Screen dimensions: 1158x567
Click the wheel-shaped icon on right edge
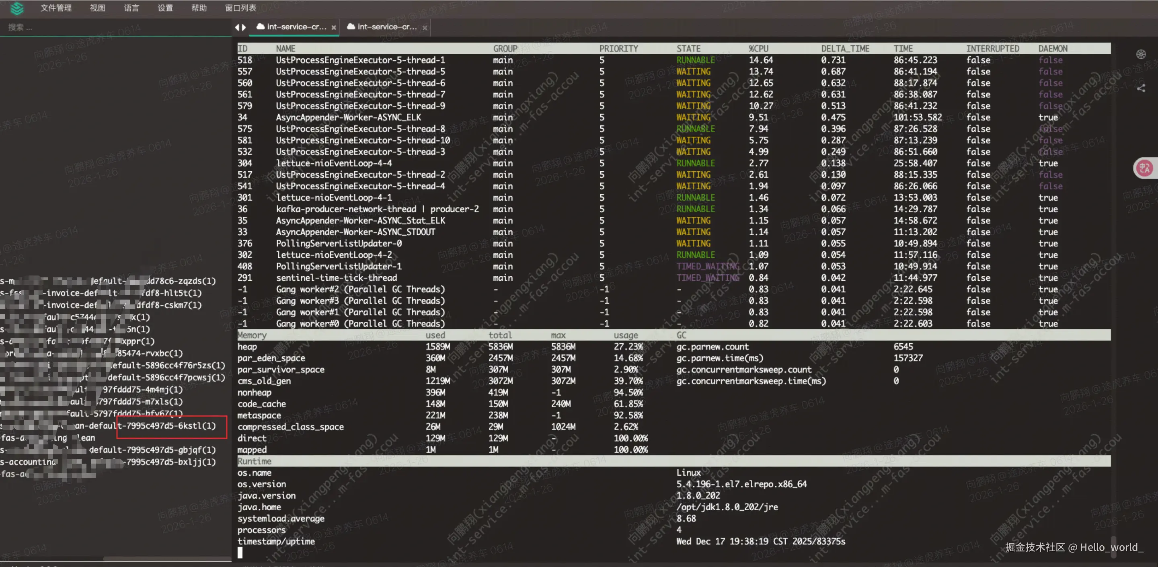click(x=1141, y=55)
